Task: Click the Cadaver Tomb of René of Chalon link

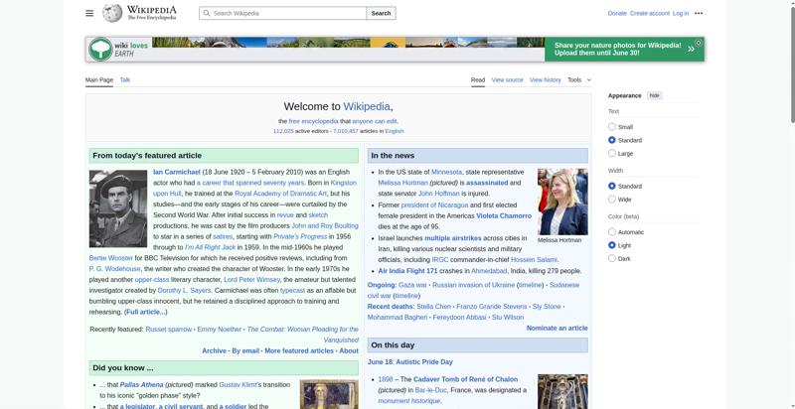Action: coord(465,379)
